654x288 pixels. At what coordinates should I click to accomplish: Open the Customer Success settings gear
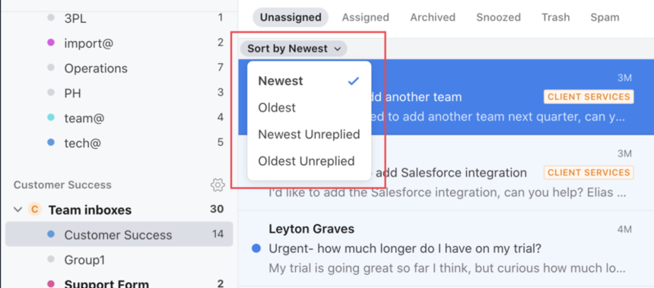tap(217, 185)
